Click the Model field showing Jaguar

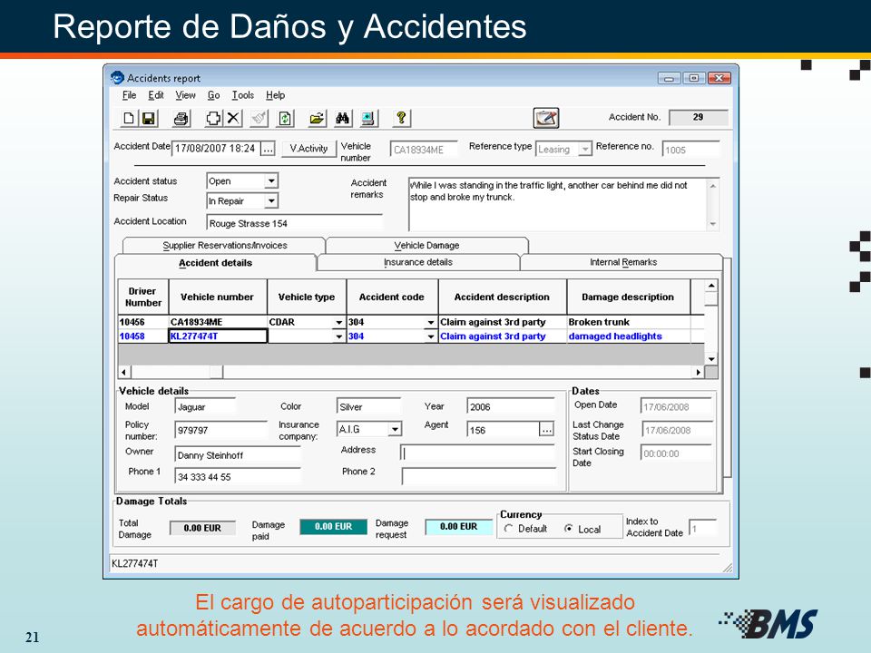[x=205, y=406]
